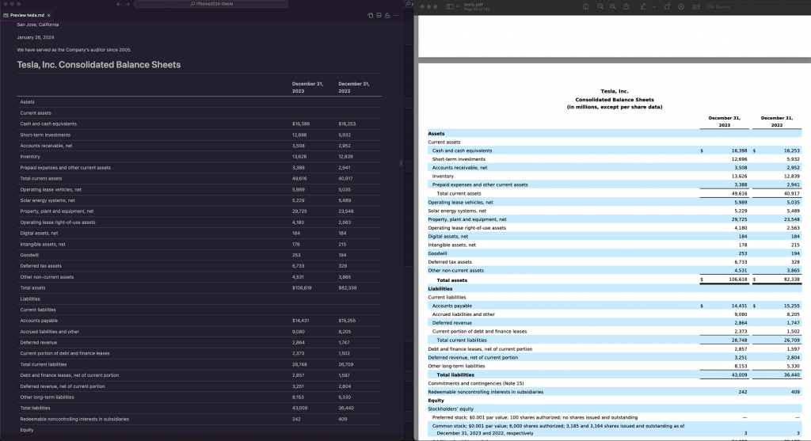
Task: Click 'Property, plant and equipment, net' in markdown preview
Action: (57, 211)
